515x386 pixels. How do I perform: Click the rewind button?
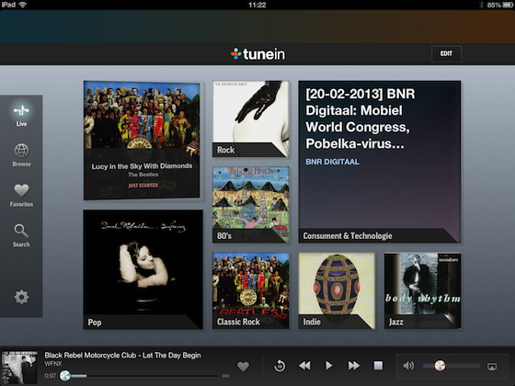coord(304,366)
